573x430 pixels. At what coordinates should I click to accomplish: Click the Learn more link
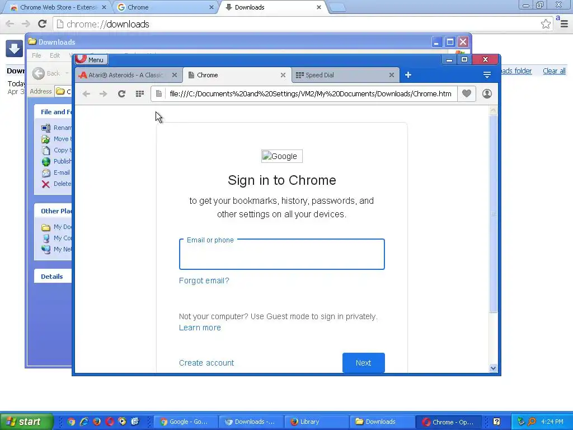click(200, 328)
